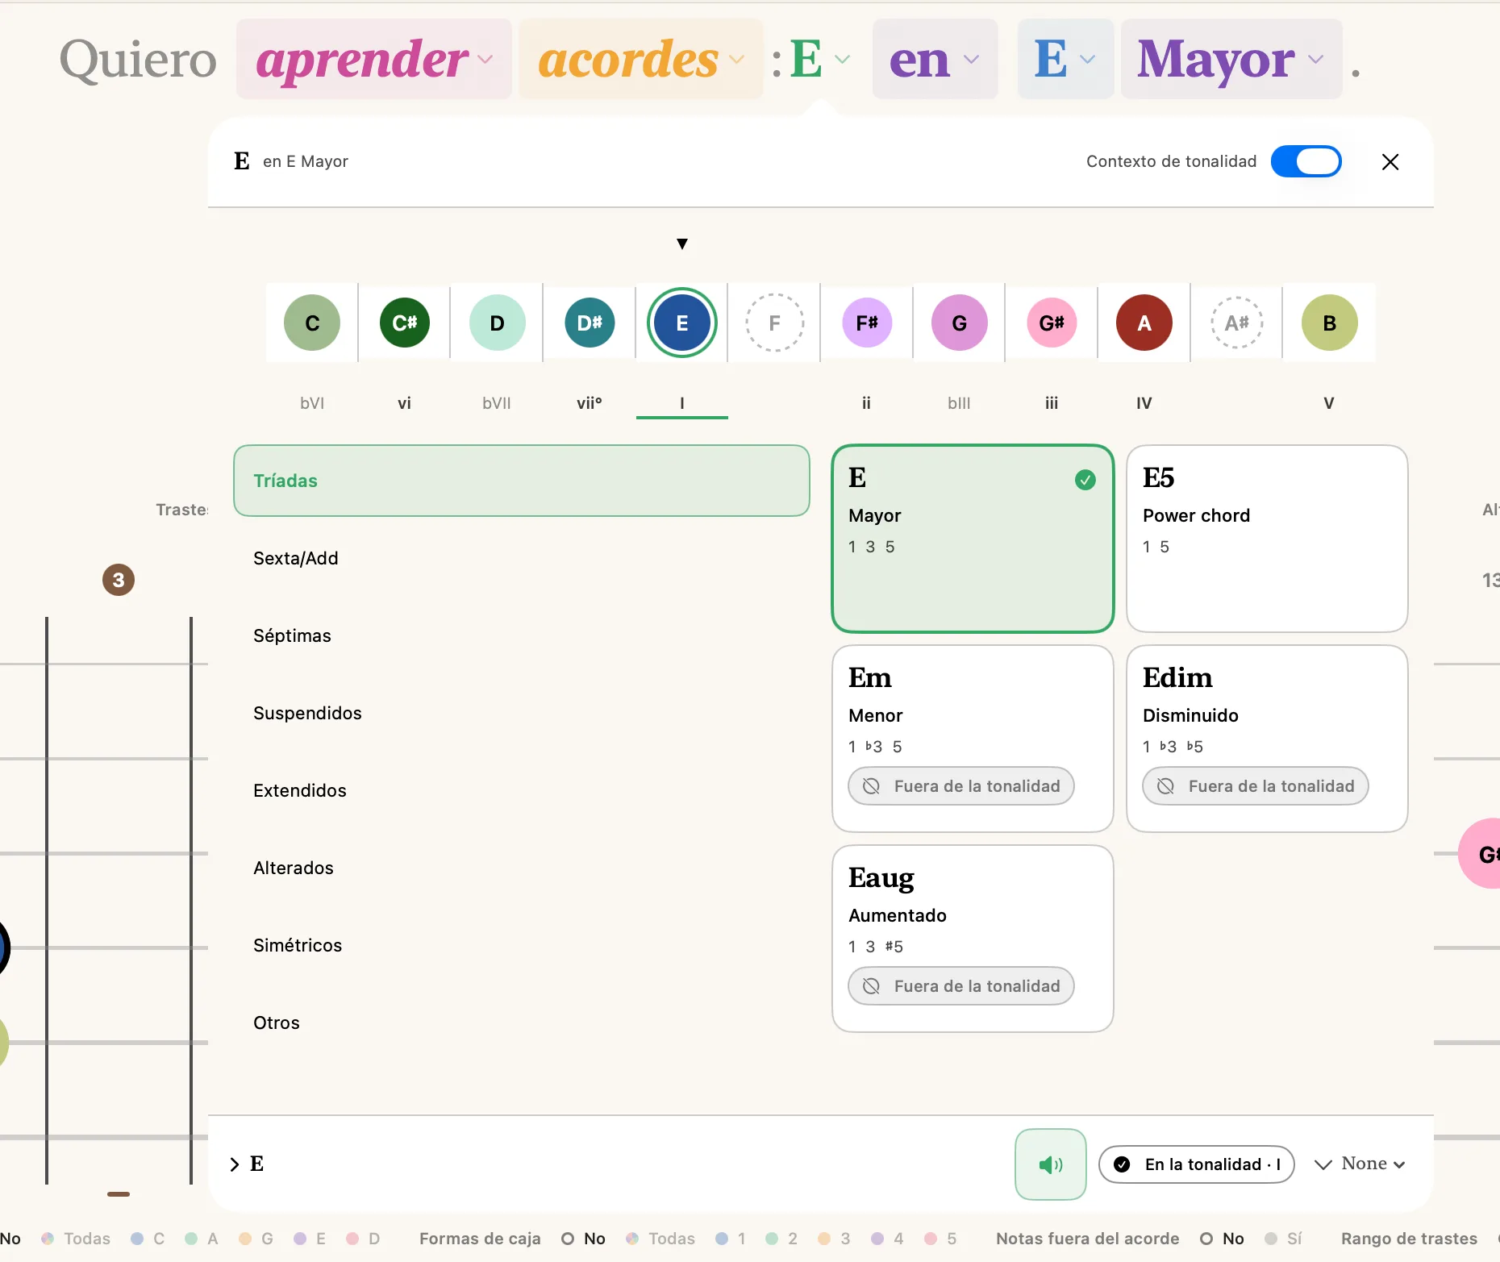Screen dimensions: 1500x1262
Task: Pick the Em Menor chord card
Action: click(973, 739)
